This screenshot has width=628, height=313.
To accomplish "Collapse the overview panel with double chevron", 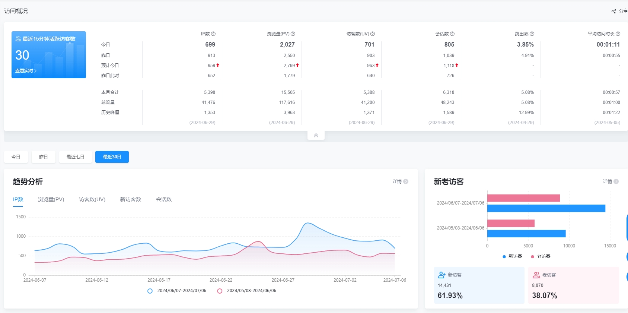I will [x=316, y=135].
